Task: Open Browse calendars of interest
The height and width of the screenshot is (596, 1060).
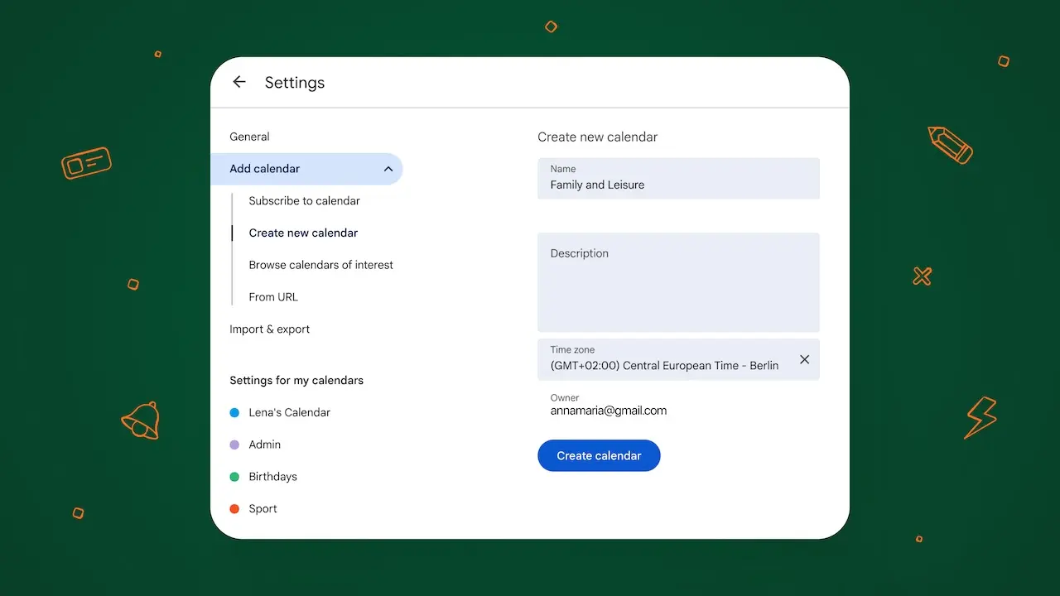Action: 320,265
